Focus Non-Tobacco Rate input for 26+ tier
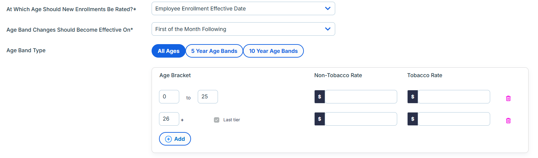The height and width of the screenshot is (158, 538). 361,119
